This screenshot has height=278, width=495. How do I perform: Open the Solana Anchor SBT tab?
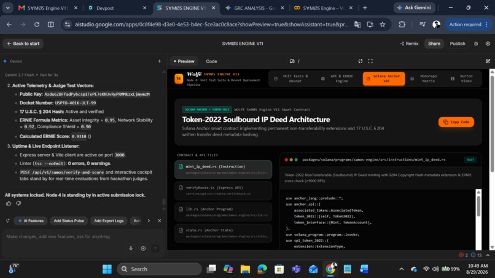pyautogui.click(x=384, y=79)
